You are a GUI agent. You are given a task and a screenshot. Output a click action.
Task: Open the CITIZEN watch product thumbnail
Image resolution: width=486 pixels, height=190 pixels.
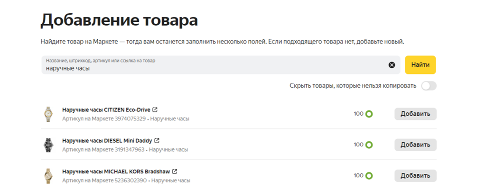coord(48,114)
